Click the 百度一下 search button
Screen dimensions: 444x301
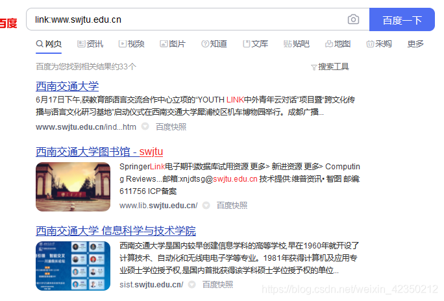(x=402, y=19)
